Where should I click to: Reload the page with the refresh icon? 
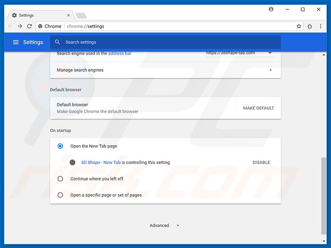pyautogui.click(x=29, y=26)
